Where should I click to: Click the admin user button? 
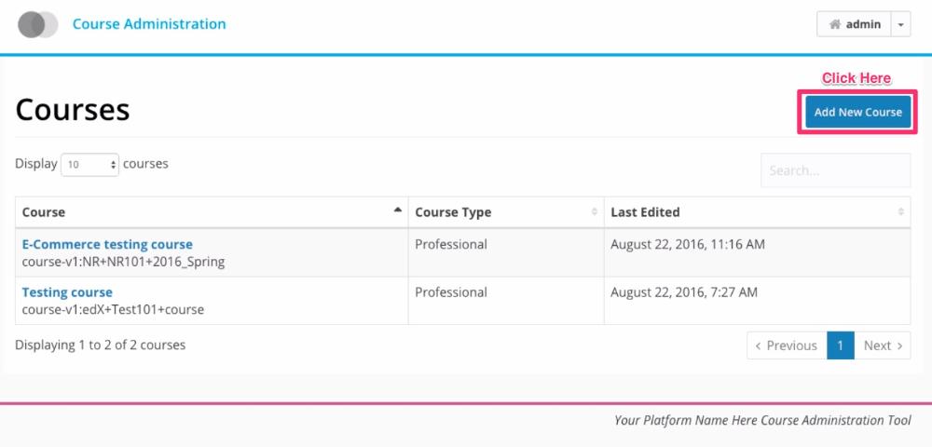(854, 24)
